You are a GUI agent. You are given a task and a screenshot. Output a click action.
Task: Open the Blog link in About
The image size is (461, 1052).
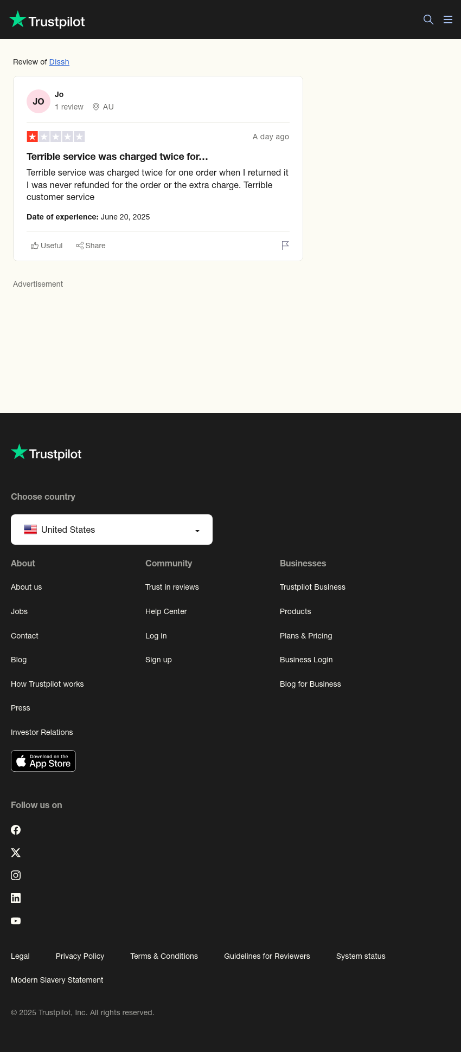[18, 660]
